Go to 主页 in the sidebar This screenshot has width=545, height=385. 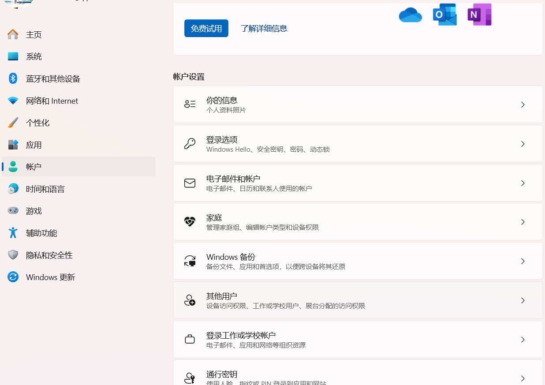click(78, 34)
